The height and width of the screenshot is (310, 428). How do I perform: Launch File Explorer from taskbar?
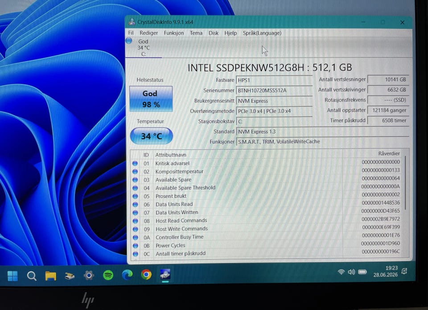51,276
